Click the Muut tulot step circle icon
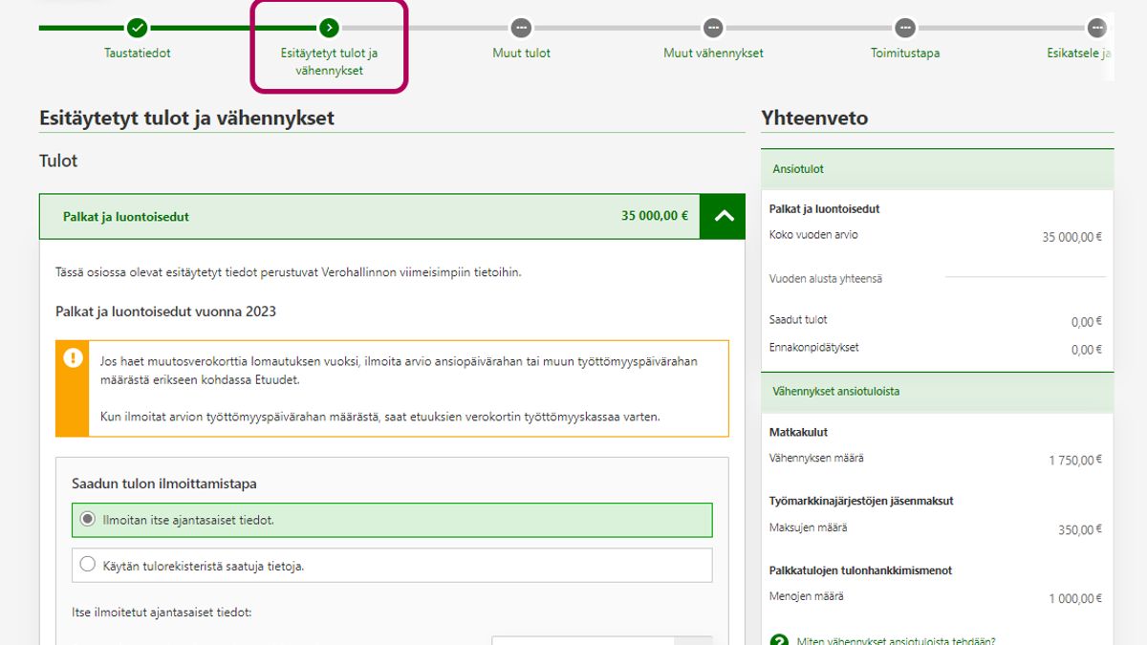The height and width of the screenshot is (645, 1147). point(521,28)
